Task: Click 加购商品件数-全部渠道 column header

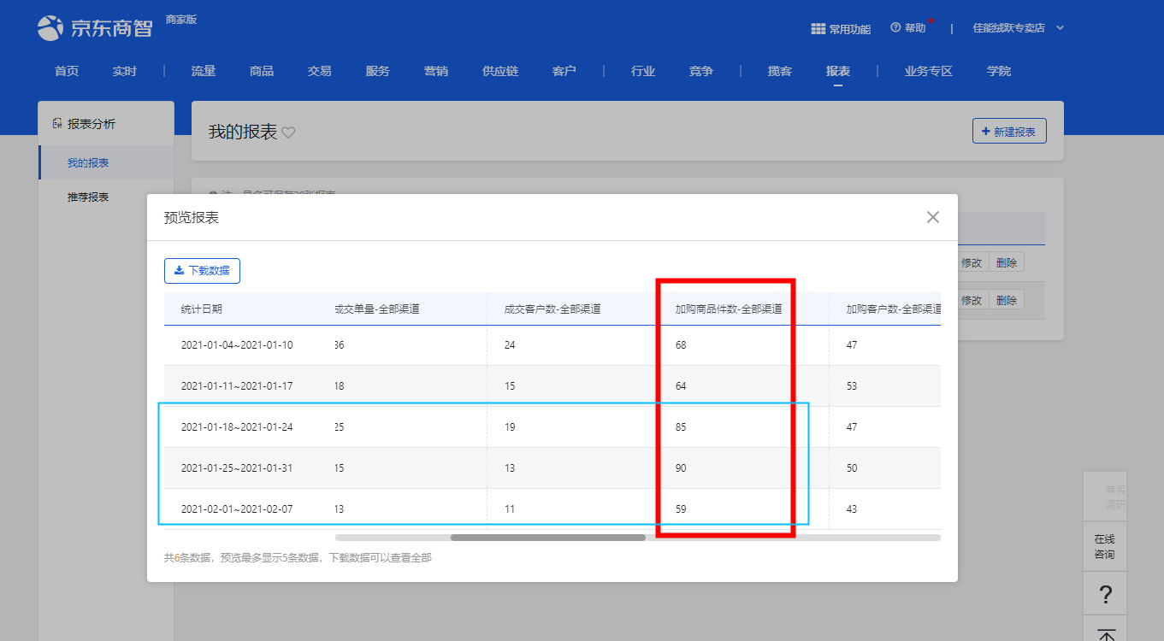Action: point(729,309)
